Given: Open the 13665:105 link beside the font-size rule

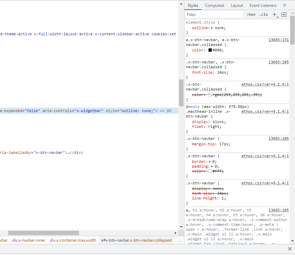Looking at the screenshot, I should (279, 62).
